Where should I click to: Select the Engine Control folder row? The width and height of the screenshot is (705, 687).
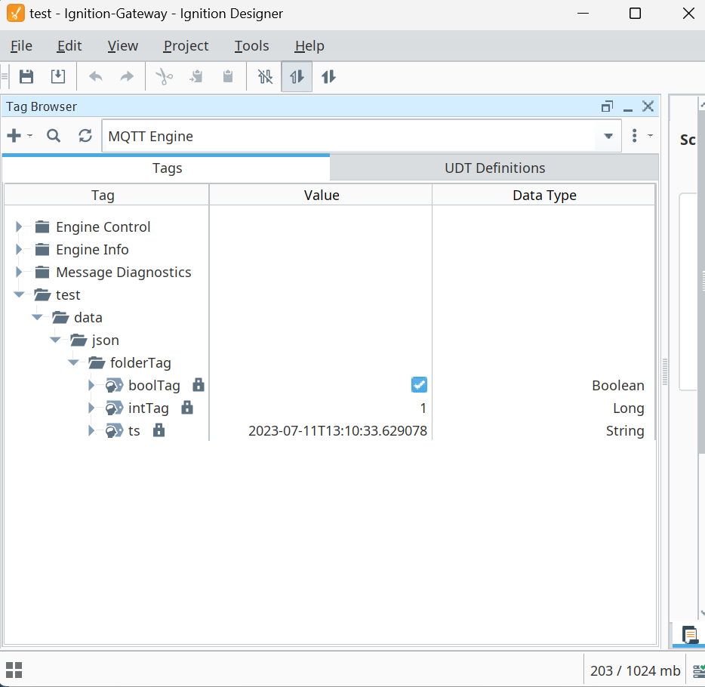103,226
